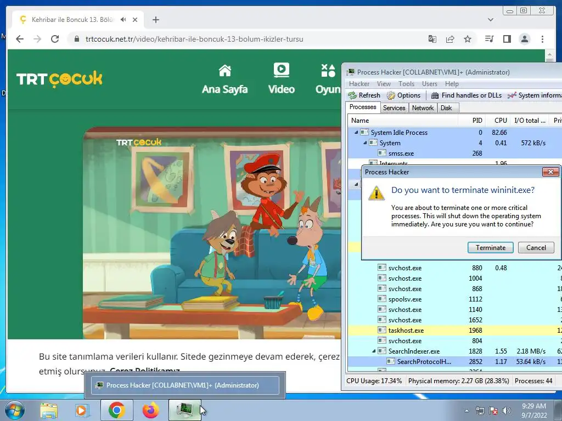This screenshot has height=421, width=562.
Task: Click the browser back arrow
Action: [x=20, y=39]
